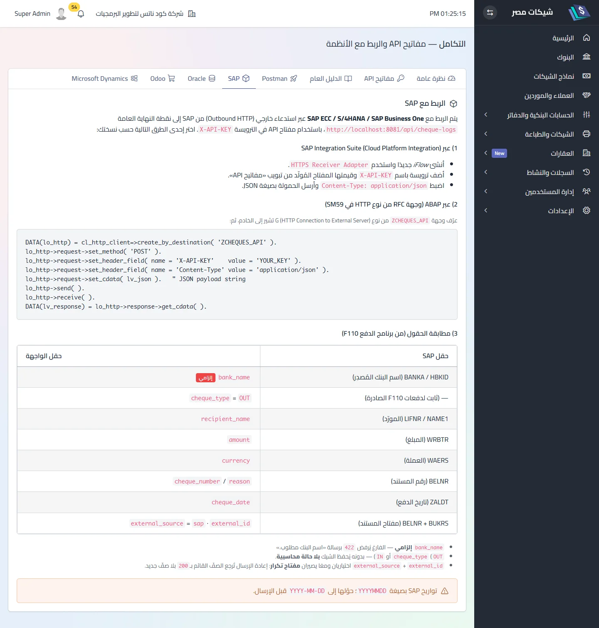Expand the السجلات والنشاط chevron
This screenshot has width=599, height=628.
coord(486,172)
